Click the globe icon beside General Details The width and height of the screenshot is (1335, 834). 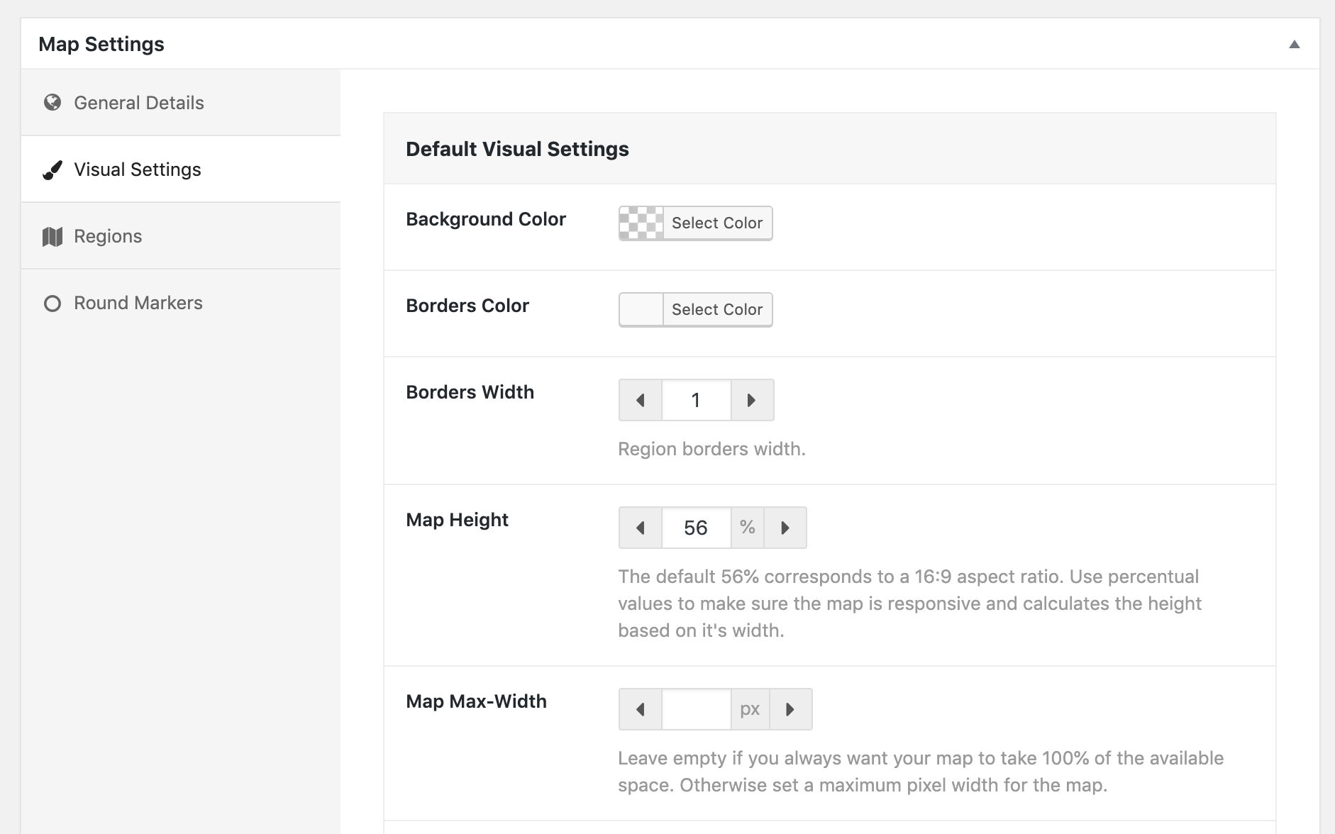pyautogui.click(x=52, y=103)
